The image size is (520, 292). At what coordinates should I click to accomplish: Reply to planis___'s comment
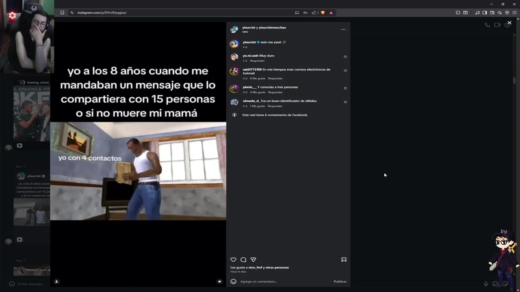click(x=275, y=92)
